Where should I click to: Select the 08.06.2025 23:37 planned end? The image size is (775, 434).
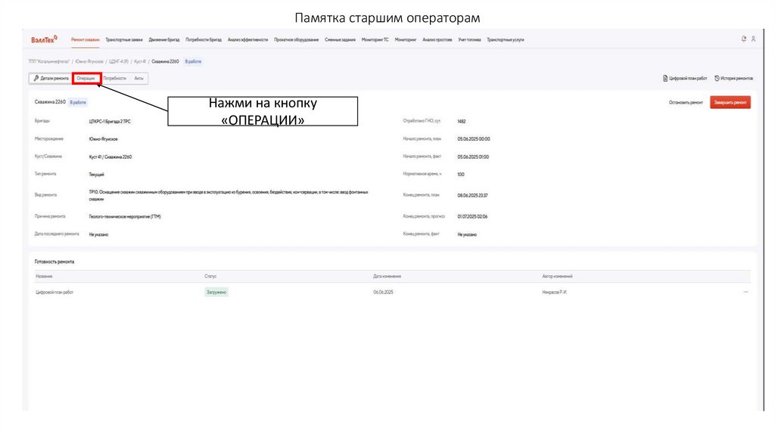[472, 195]
